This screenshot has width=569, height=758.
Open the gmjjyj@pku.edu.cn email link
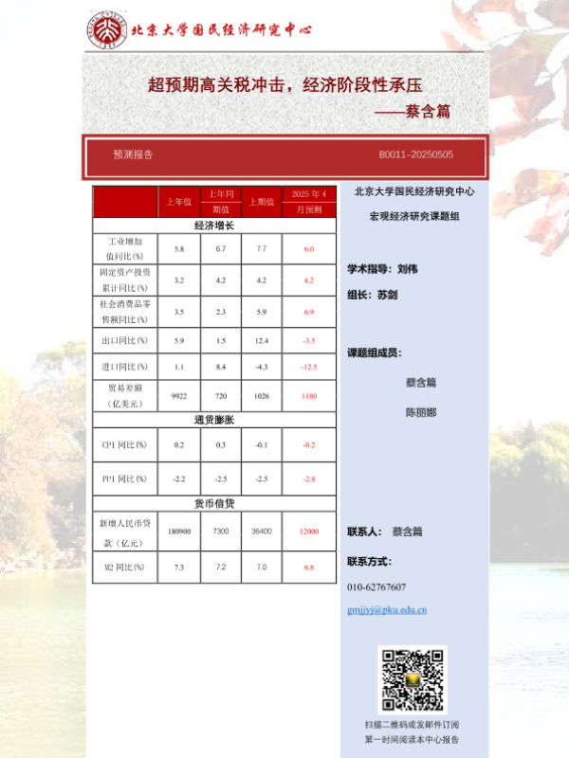(387, 609)
